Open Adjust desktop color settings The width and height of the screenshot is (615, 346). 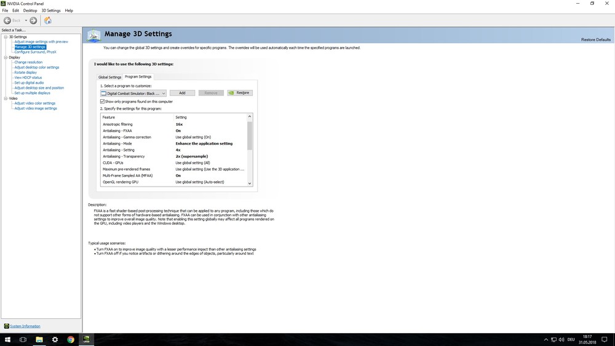37,67
